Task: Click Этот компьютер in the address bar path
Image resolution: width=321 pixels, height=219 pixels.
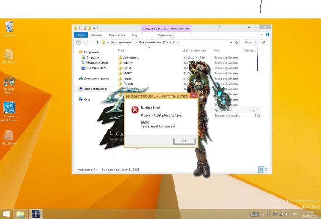Action: [x=122, y=42]
